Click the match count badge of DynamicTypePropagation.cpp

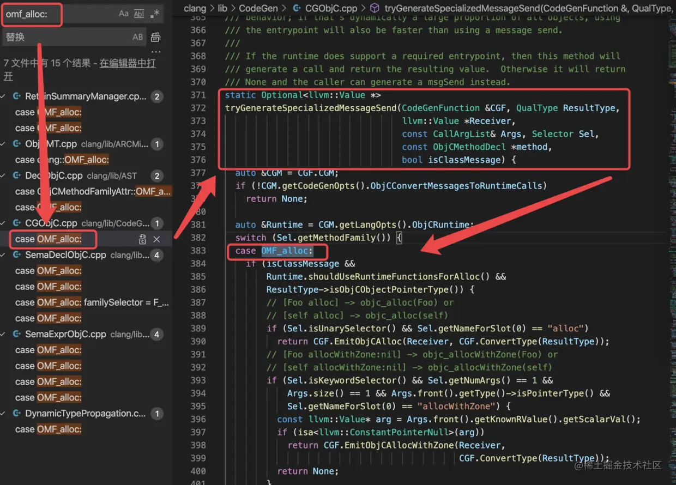[157, 414]
